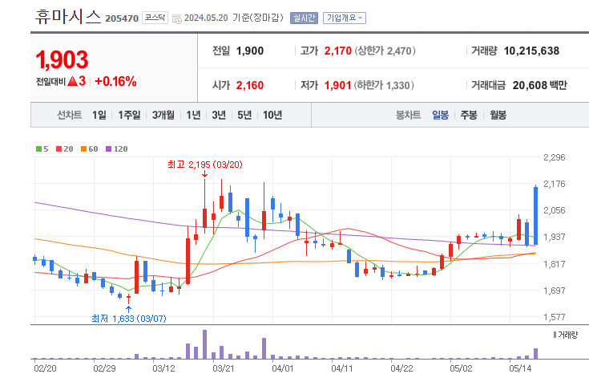
Task: Click the 시가 value 2,160
Action: 250,85
